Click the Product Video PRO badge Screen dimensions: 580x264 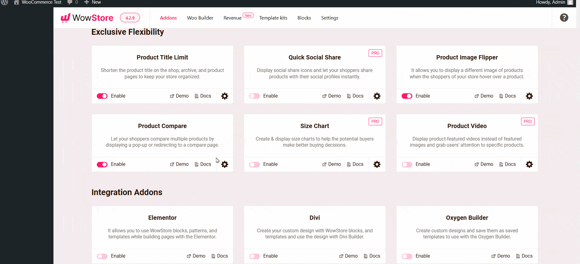(x=527, y=121)
